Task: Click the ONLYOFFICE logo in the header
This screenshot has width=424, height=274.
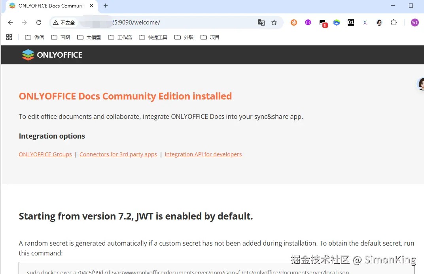Action: tap(52, 55)
